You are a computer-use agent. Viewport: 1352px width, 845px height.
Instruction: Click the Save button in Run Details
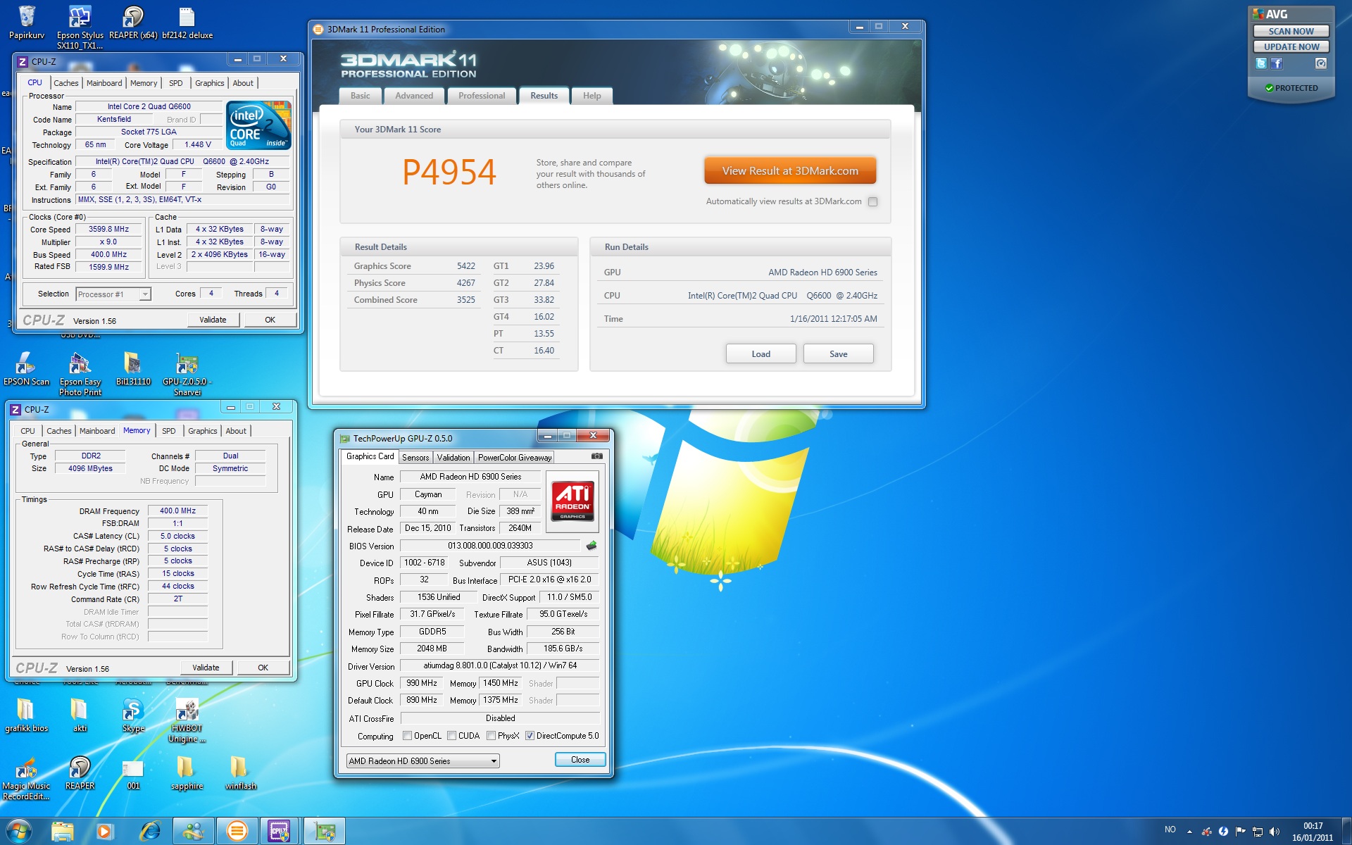(x=838, y=354)
